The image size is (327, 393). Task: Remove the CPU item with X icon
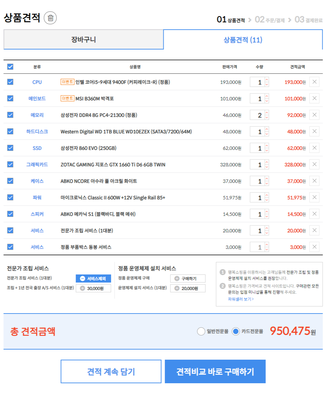click(314, 82)
